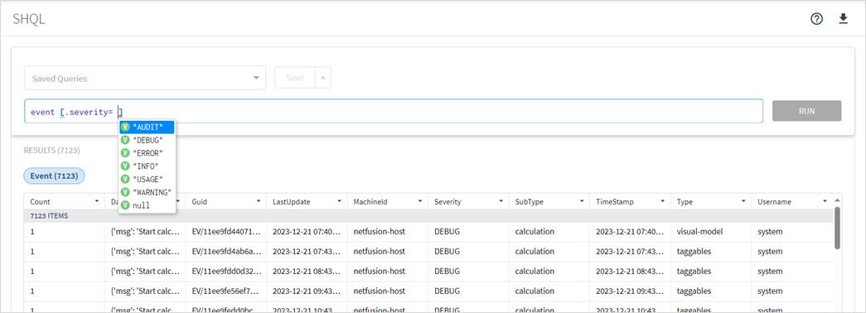Screen dimensions: 866x313
Task: Run the query with RUN button
Action: (806, 111)
